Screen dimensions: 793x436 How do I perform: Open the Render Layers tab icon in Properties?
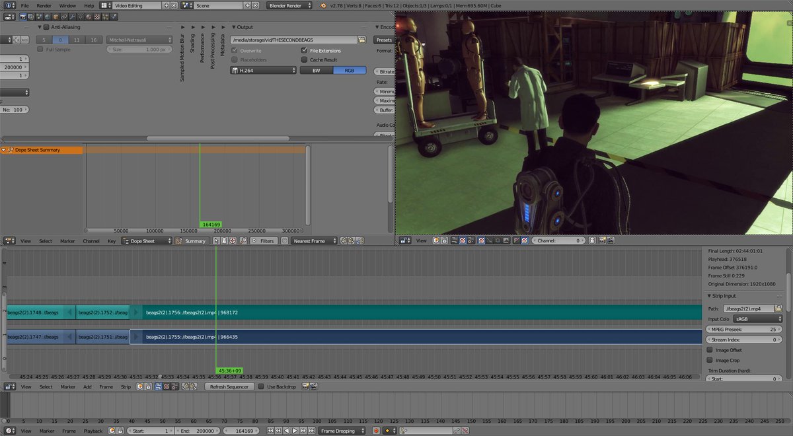click(31, 17)
